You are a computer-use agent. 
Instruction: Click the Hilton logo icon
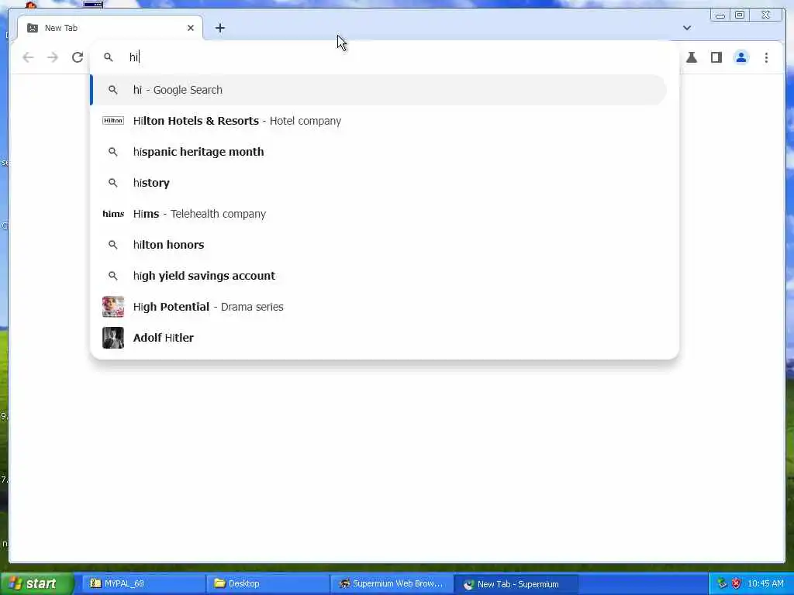113,120
